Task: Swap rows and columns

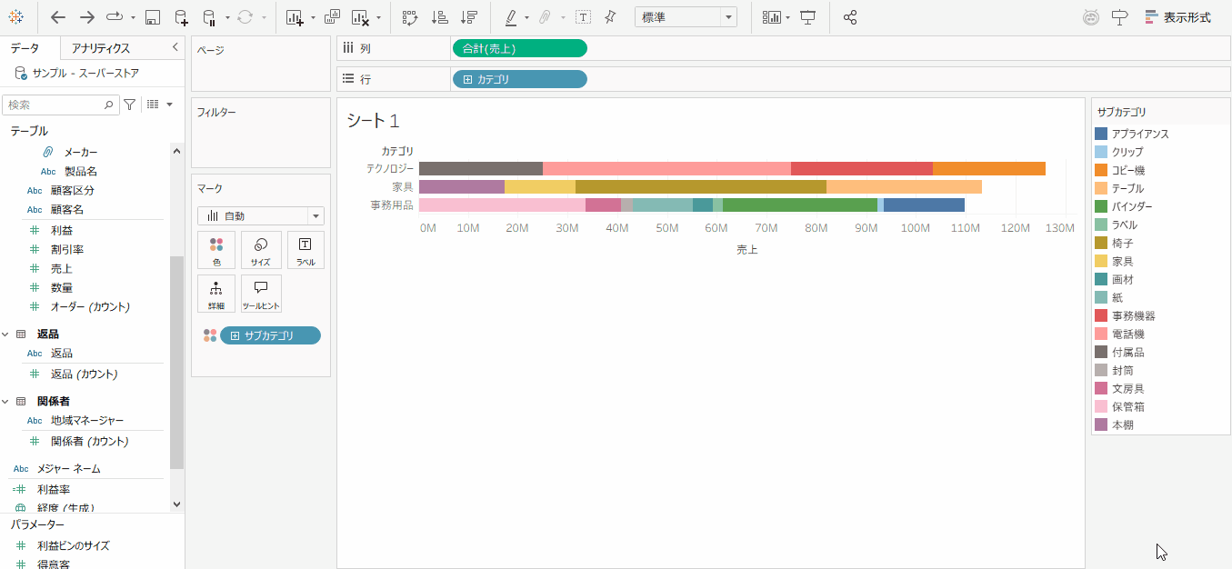Action: (x=410, y=17)
